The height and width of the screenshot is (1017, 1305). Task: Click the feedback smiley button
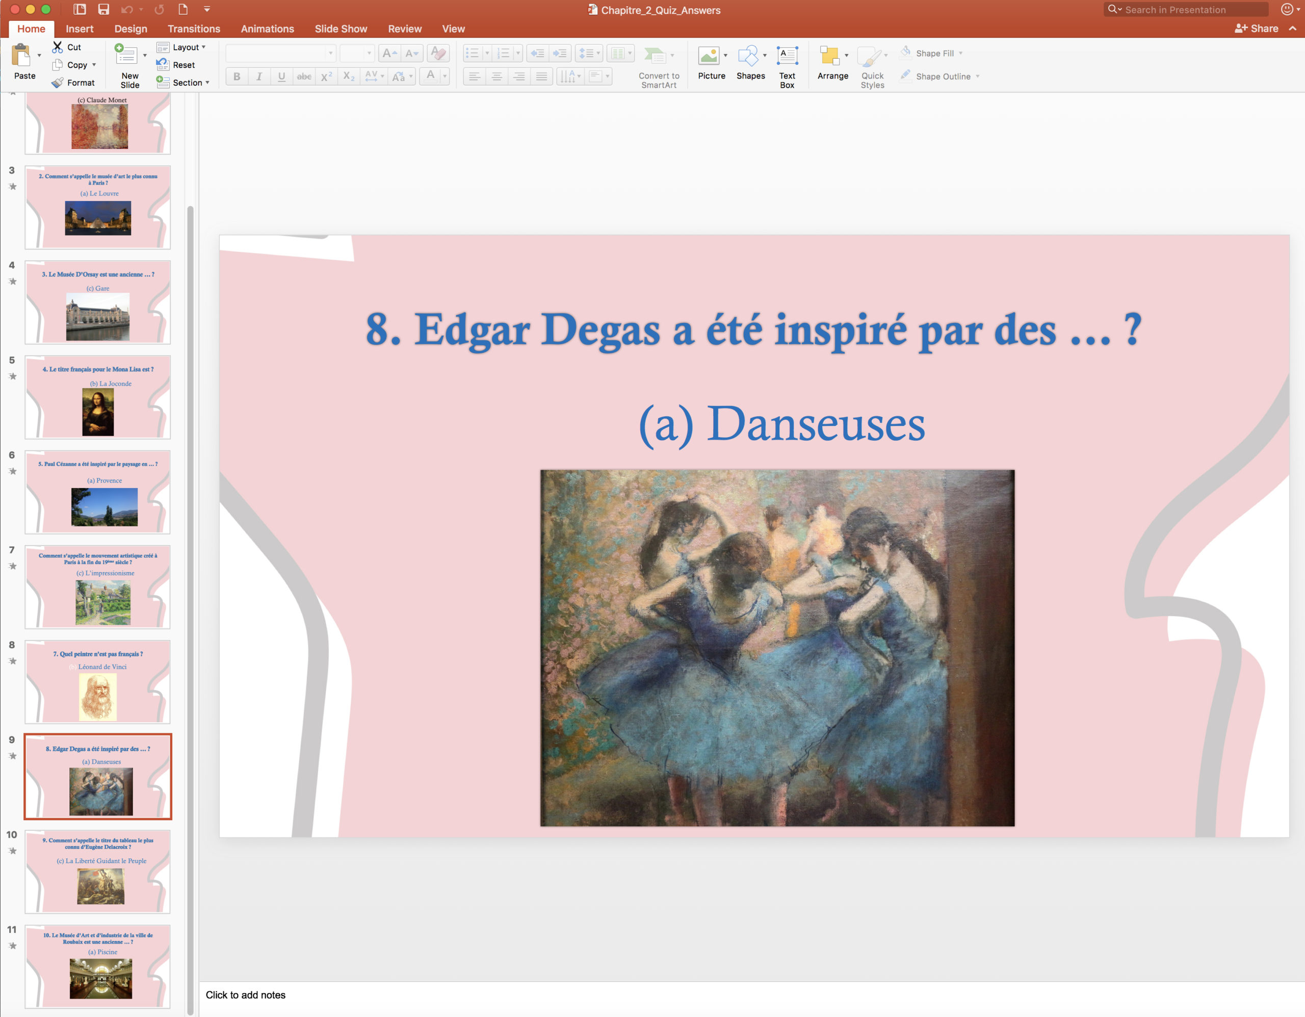(1287, 9)
